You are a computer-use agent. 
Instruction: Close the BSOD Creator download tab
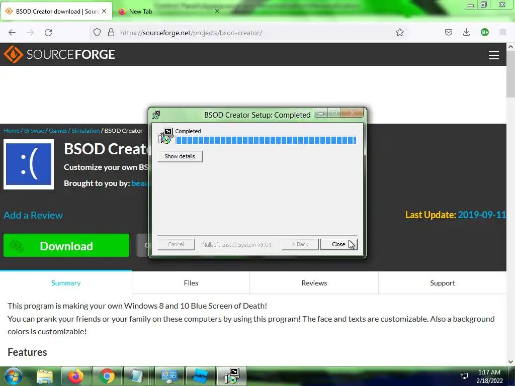(x=104, y=11)
